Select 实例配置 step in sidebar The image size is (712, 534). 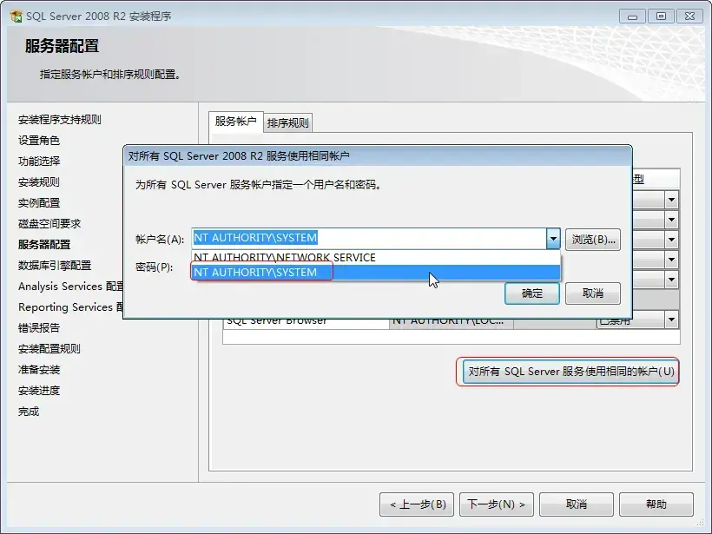[x=39, y=203]
